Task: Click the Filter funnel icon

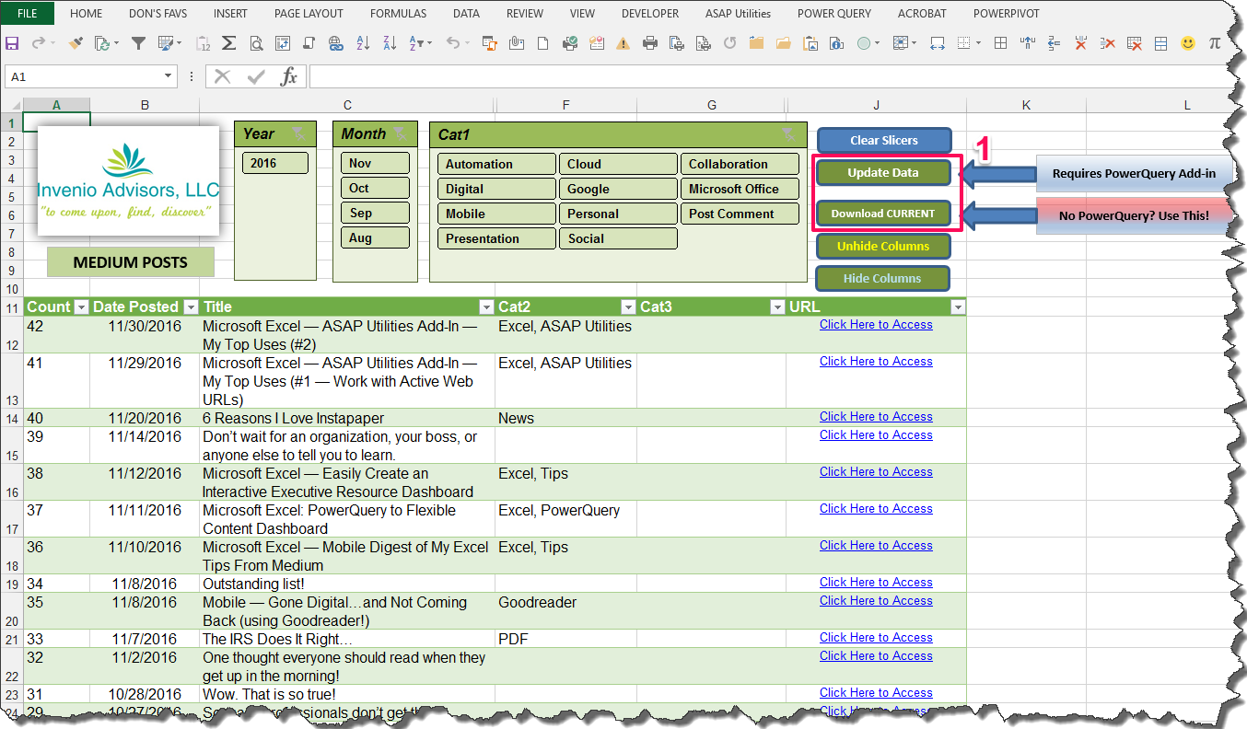Action: (x=137, y=42)
